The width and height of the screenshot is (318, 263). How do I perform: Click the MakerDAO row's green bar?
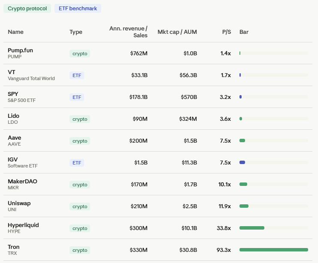[x=243, y=184]
